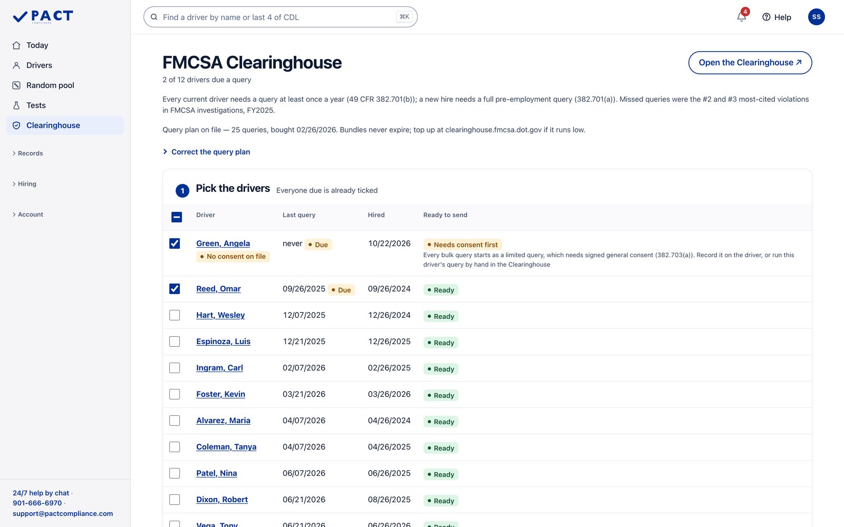Tick the checkbox for Espinoza, Luis
This screenshot has width=844, height=527.
175,341
